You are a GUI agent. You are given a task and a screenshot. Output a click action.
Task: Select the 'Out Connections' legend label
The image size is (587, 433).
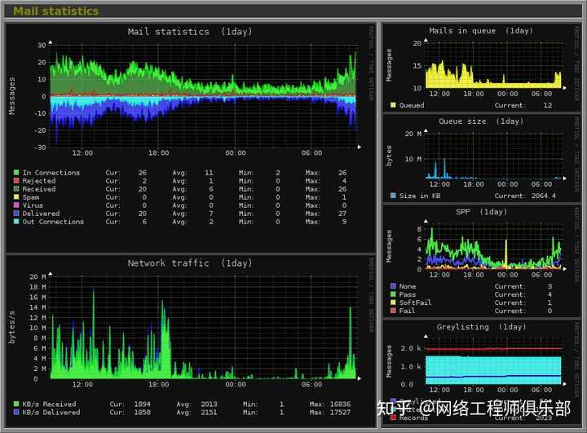point(53,222)
